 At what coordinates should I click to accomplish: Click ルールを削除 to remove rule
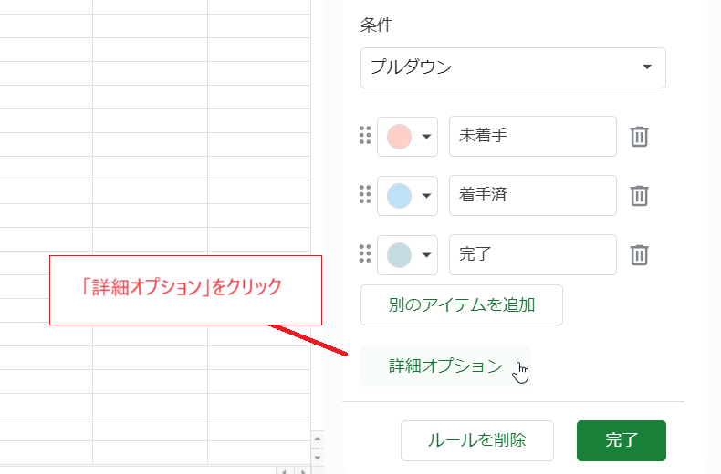coord(477,440)
